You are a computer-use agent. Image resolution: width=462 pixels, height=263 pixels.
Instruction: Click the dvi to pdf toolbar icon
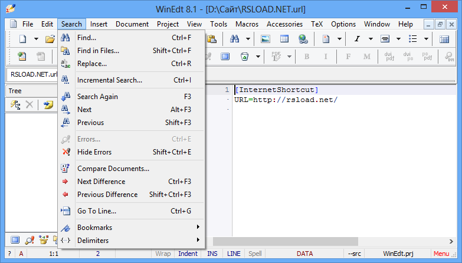(389, 56)
